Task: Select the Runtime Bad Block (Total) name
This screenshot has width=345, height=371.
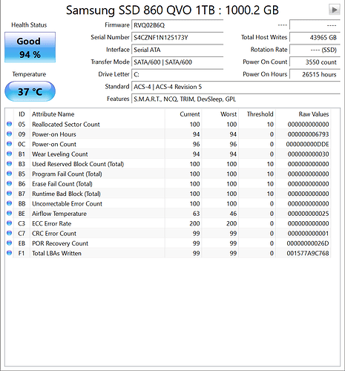Action: click(66, 194)
